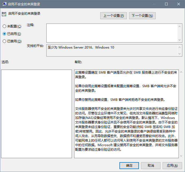Select the 已启用 (Enabled) radio button
Screen dimensions: 185x172
click(x=4, y=34)
